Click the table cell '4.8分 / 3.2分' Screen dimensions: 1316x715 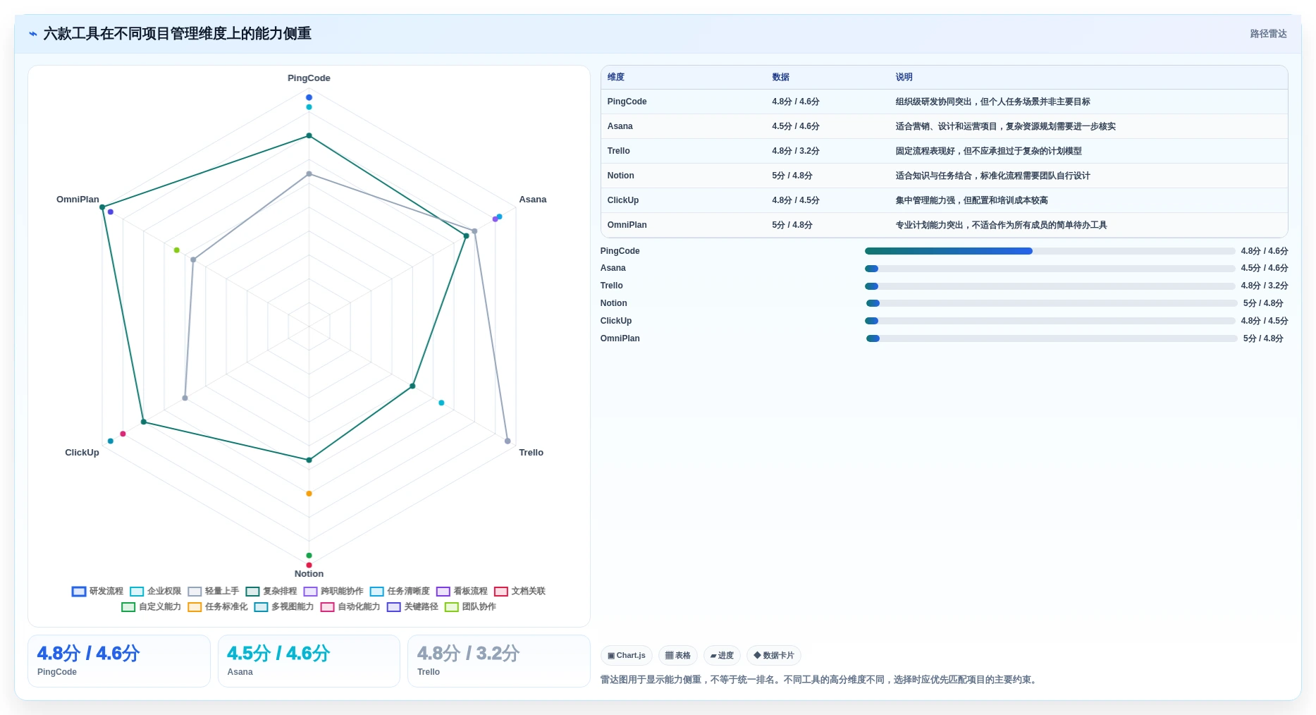coord(795,151)
